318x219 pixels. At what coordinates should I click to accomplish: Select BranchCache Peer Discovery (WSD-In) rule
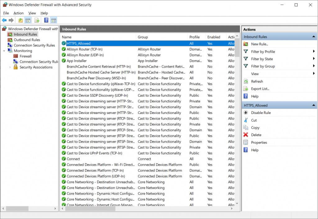point(148,78)
